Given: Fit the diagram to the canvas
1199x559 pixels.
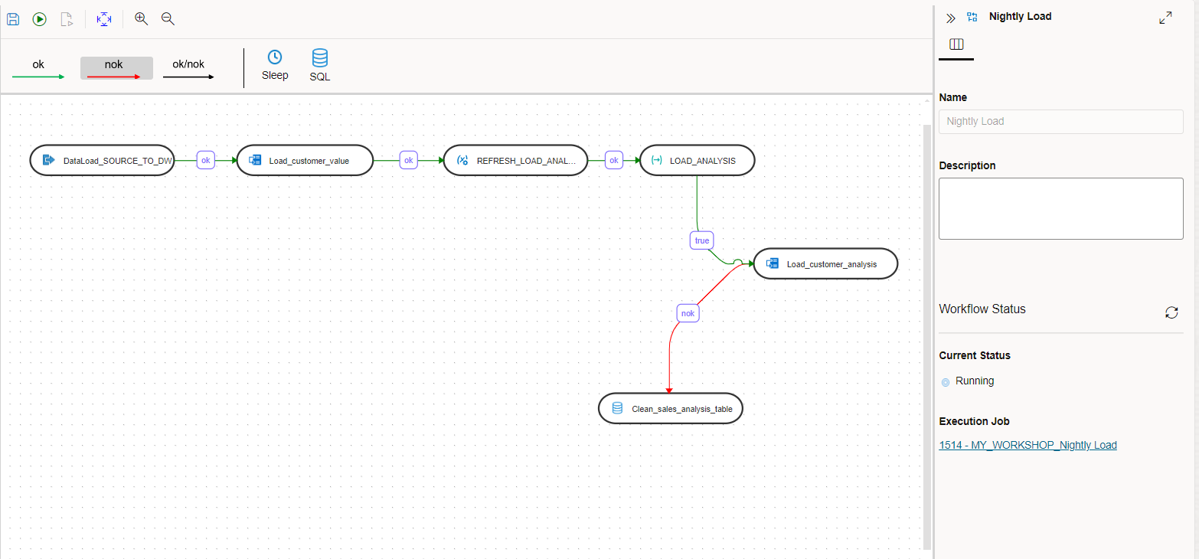Looking at the screenshot, I should point(104,19).
